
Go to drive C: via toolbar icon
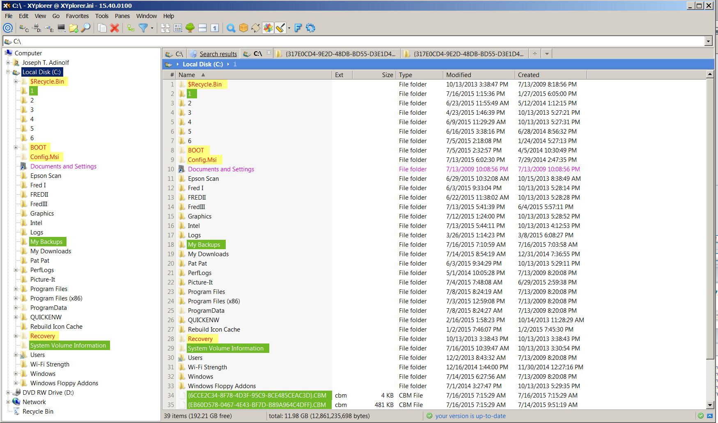point(24,28)
